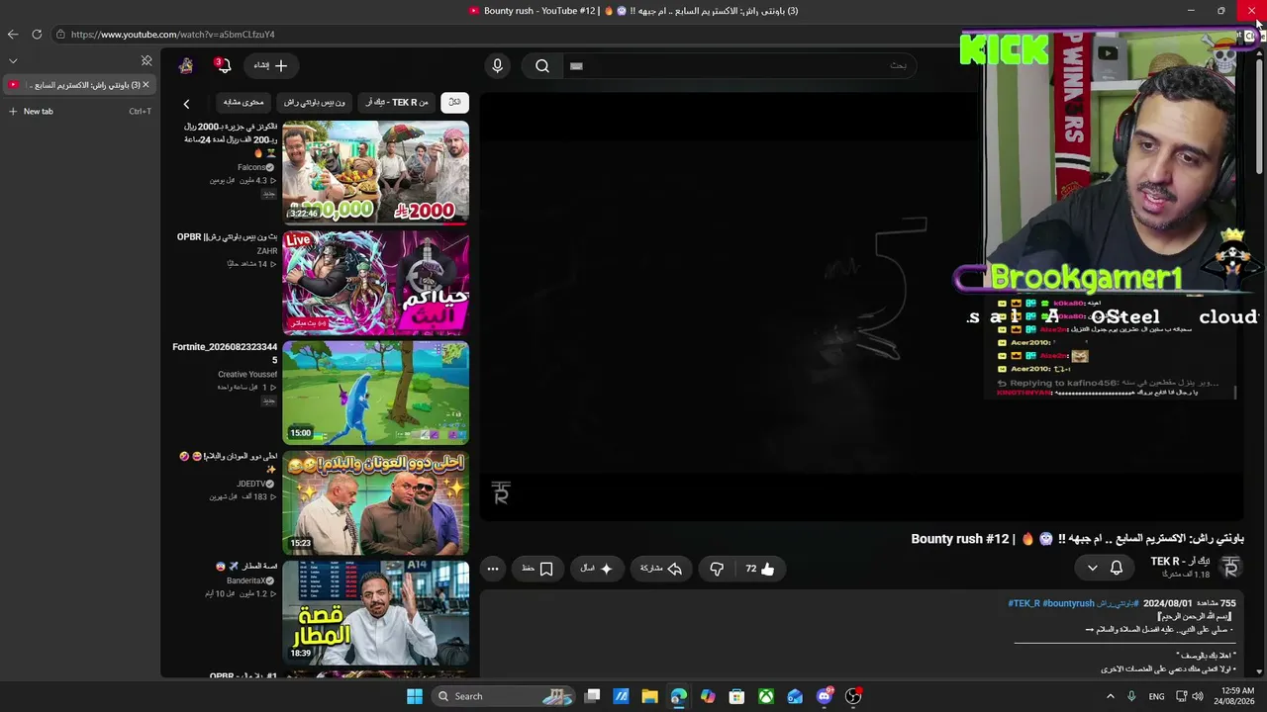Switch the ENG input language indicator
This screenshot has height=712, width=1267.
1156,696
